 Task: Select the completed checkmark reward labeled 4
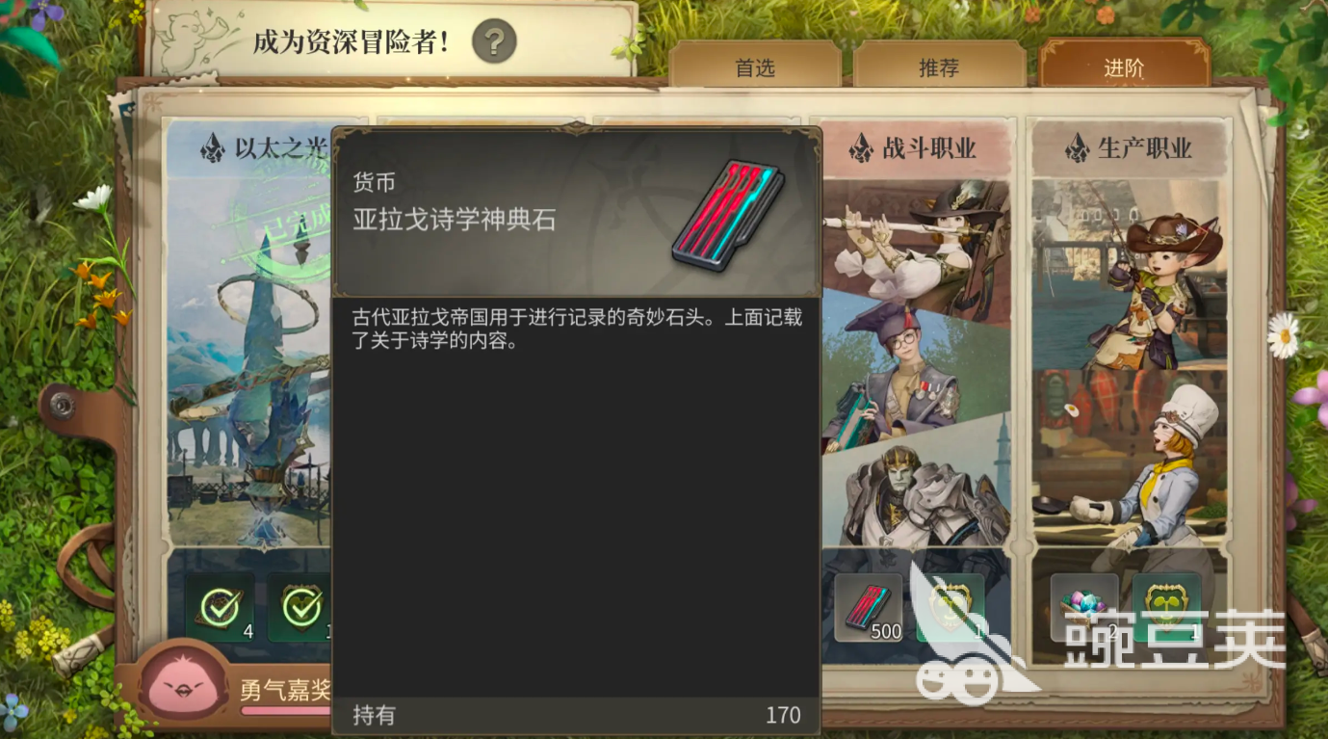[x=221, y=608]
